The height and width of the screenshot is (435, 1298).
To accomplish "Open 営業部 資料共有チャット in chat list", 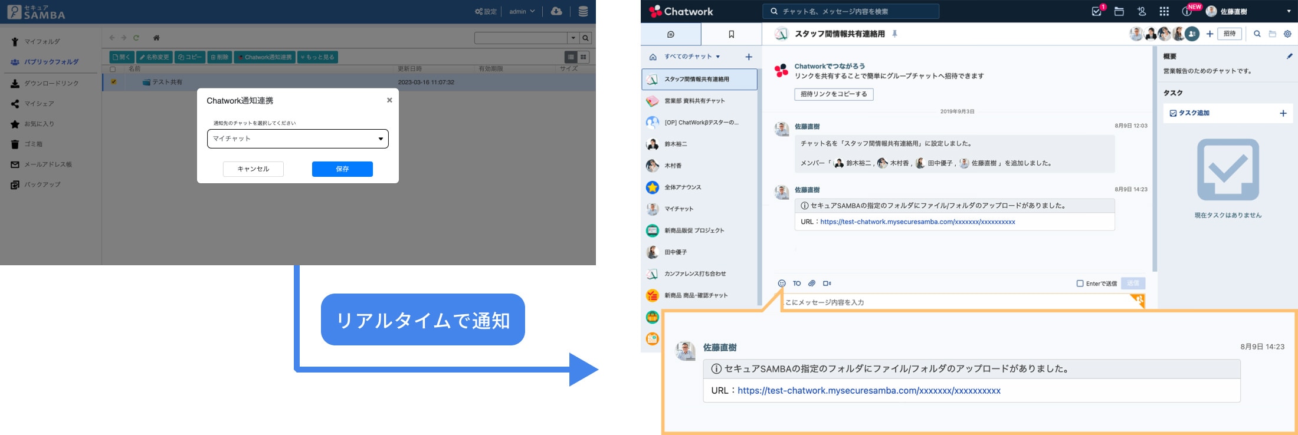I will (x=699, y=101).
